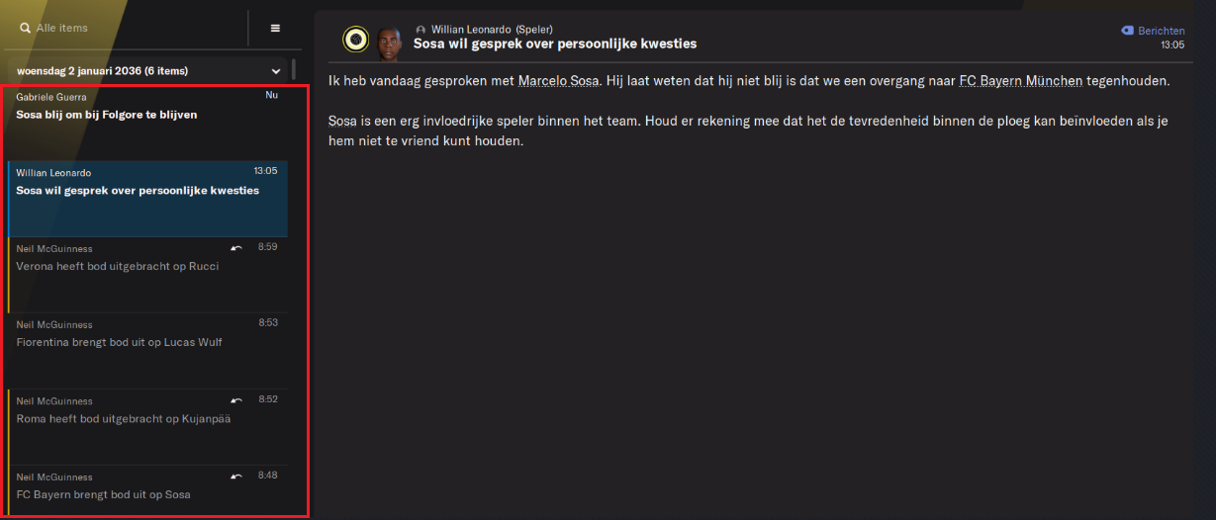This screenshot has width=1216, height=520.
Task: Click reply arrow on Verona bid message
Action: 235,247
